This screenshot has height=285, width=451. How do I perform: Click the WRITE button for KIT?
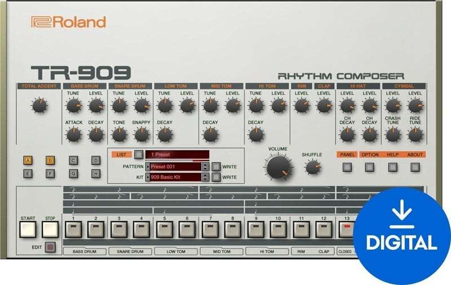216,177
